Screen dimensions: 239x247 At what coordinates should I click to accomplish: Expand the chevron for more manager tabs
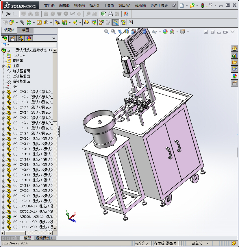click(54, 38)
